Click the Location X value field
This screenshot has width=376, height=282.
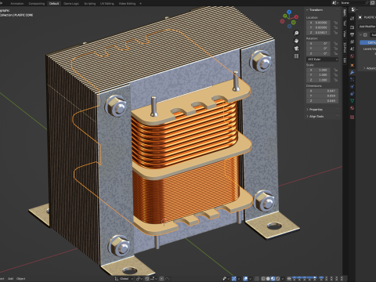[318, 23]
